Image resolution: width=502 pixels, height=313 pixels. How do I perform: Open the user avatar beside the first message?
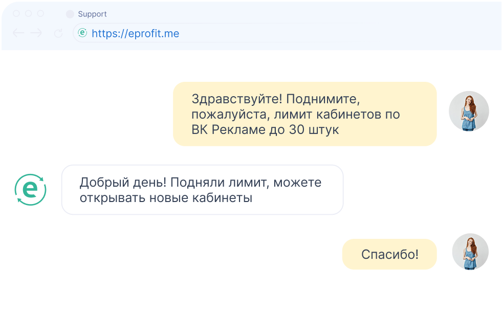pos(469,111)
